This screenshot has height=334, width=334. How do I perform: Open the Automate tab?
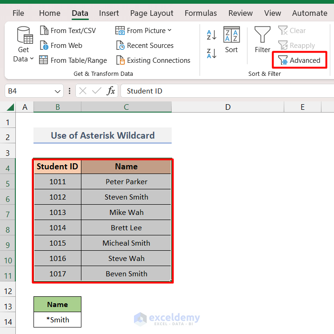(x=309, y=13)
